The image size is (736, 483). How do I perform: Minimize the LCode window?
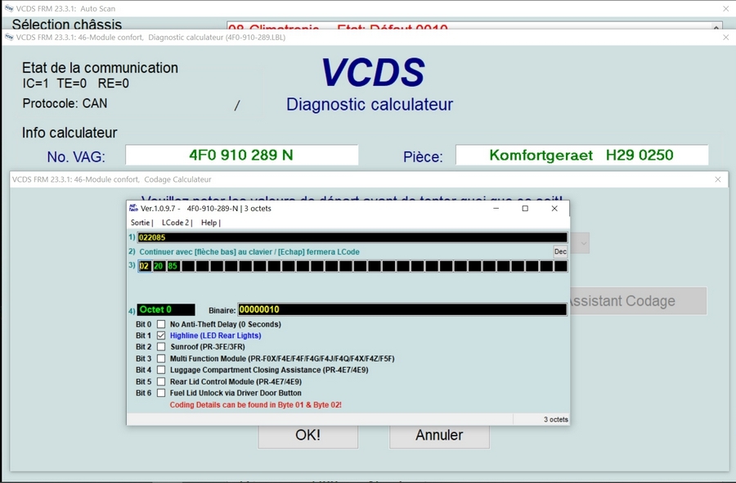tap(496, 209)
